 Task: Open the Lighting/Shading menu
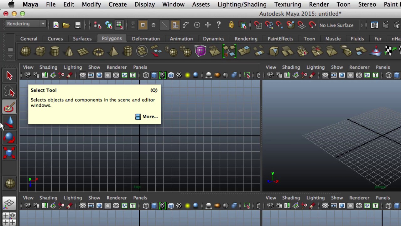242,4
